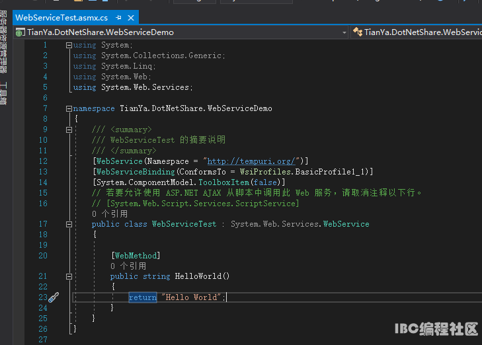The width and height of the screenshot is (482, 345).
Task: Click the WebServiceBinding attribute text
Action: coord(136,172)
